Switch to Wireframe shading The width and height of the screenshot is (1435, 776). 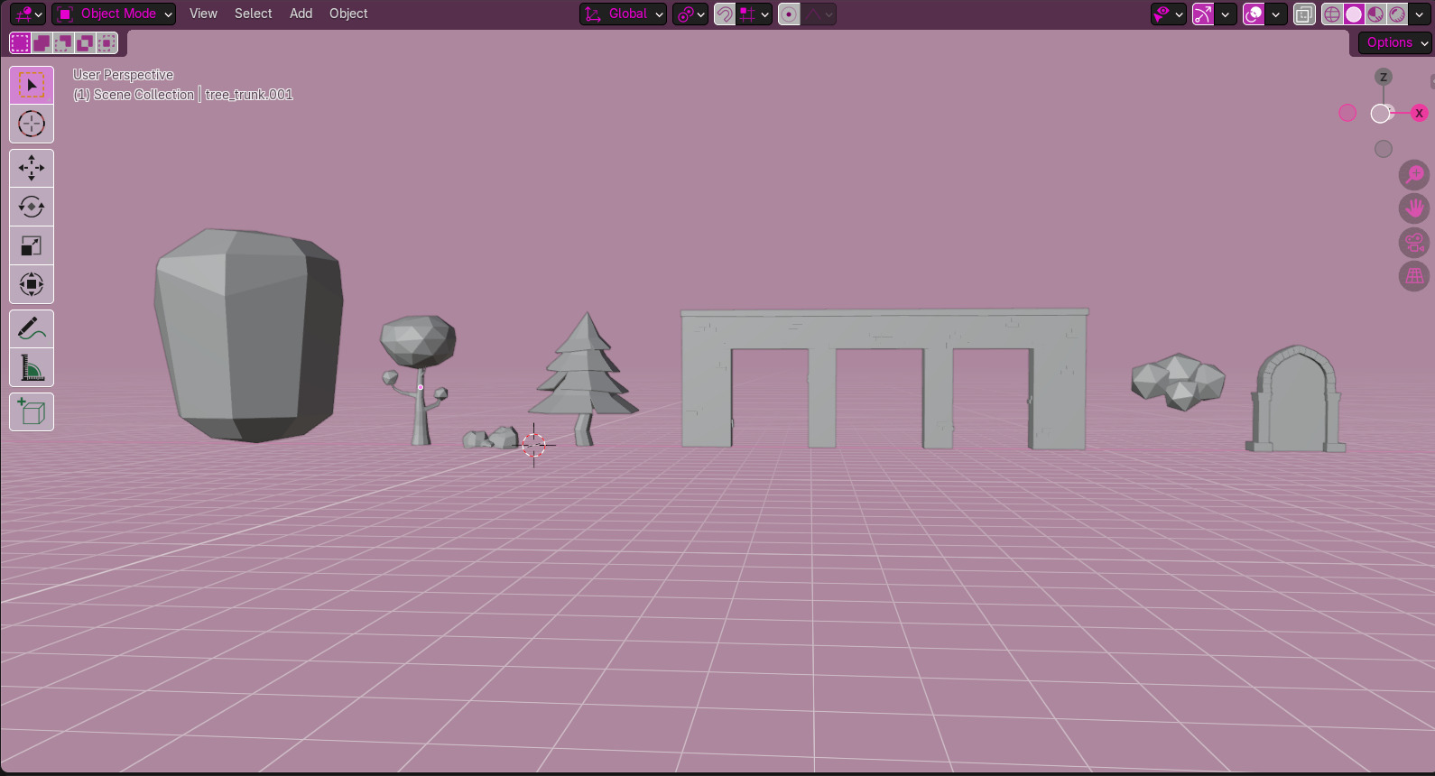click(1332, 14)
